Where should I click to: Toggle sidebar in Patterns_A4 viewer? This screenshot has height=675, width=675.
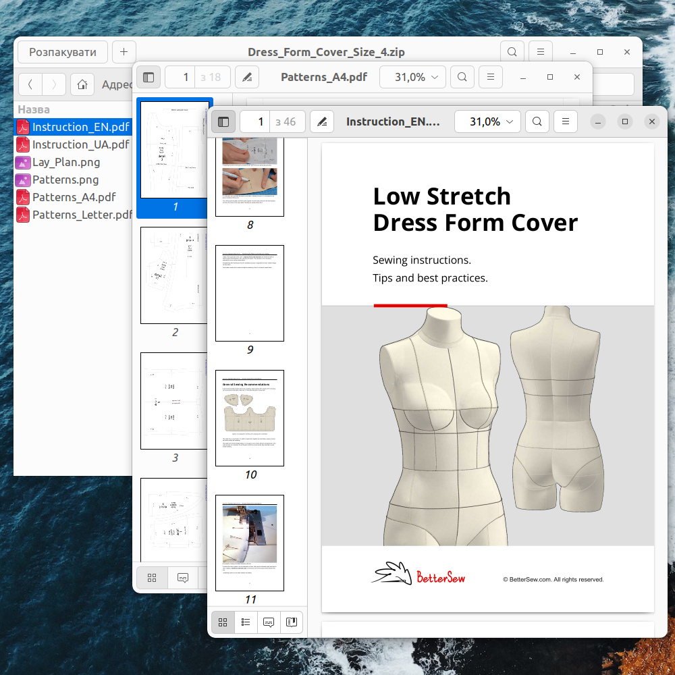tap(148, 77)
